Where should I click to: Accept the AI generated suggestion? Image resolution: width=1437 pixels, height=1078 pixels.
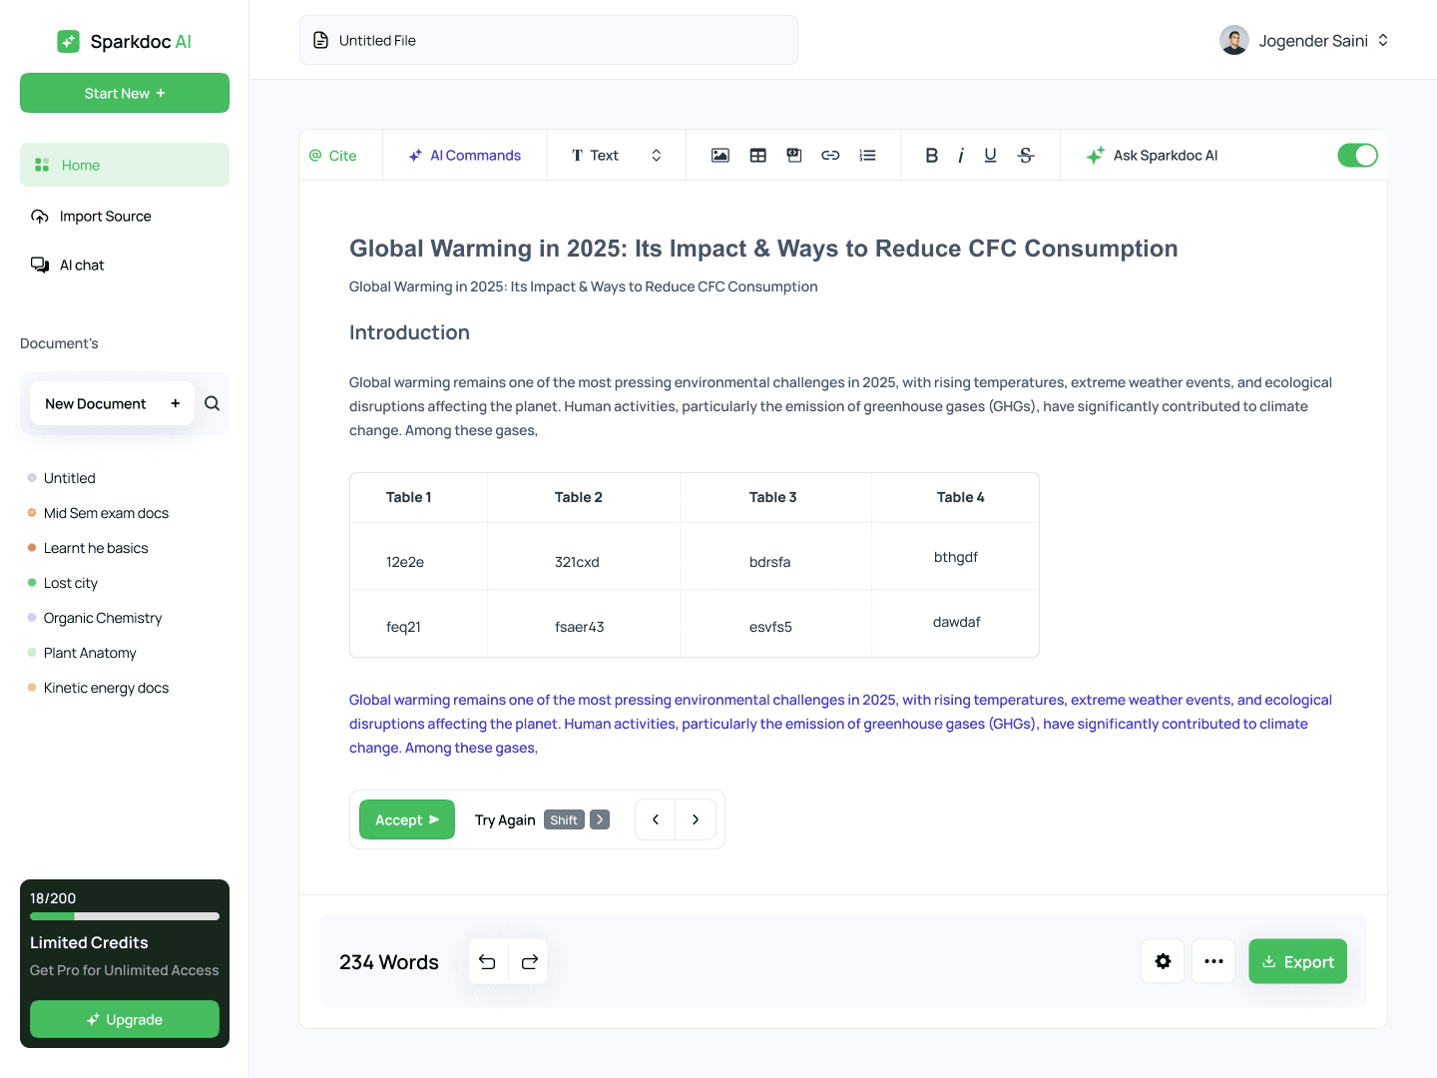pyautogui.click(x=406, y=820)
